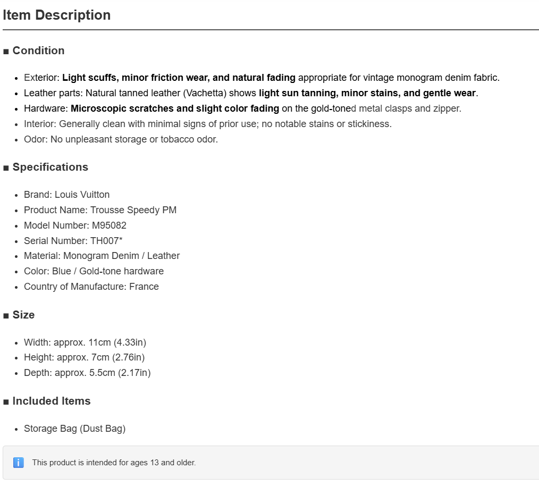Image resolution: width=539 pixels, height=486 pixels.
Task: Click the blue info icon
Action: [x=19, y=463]
